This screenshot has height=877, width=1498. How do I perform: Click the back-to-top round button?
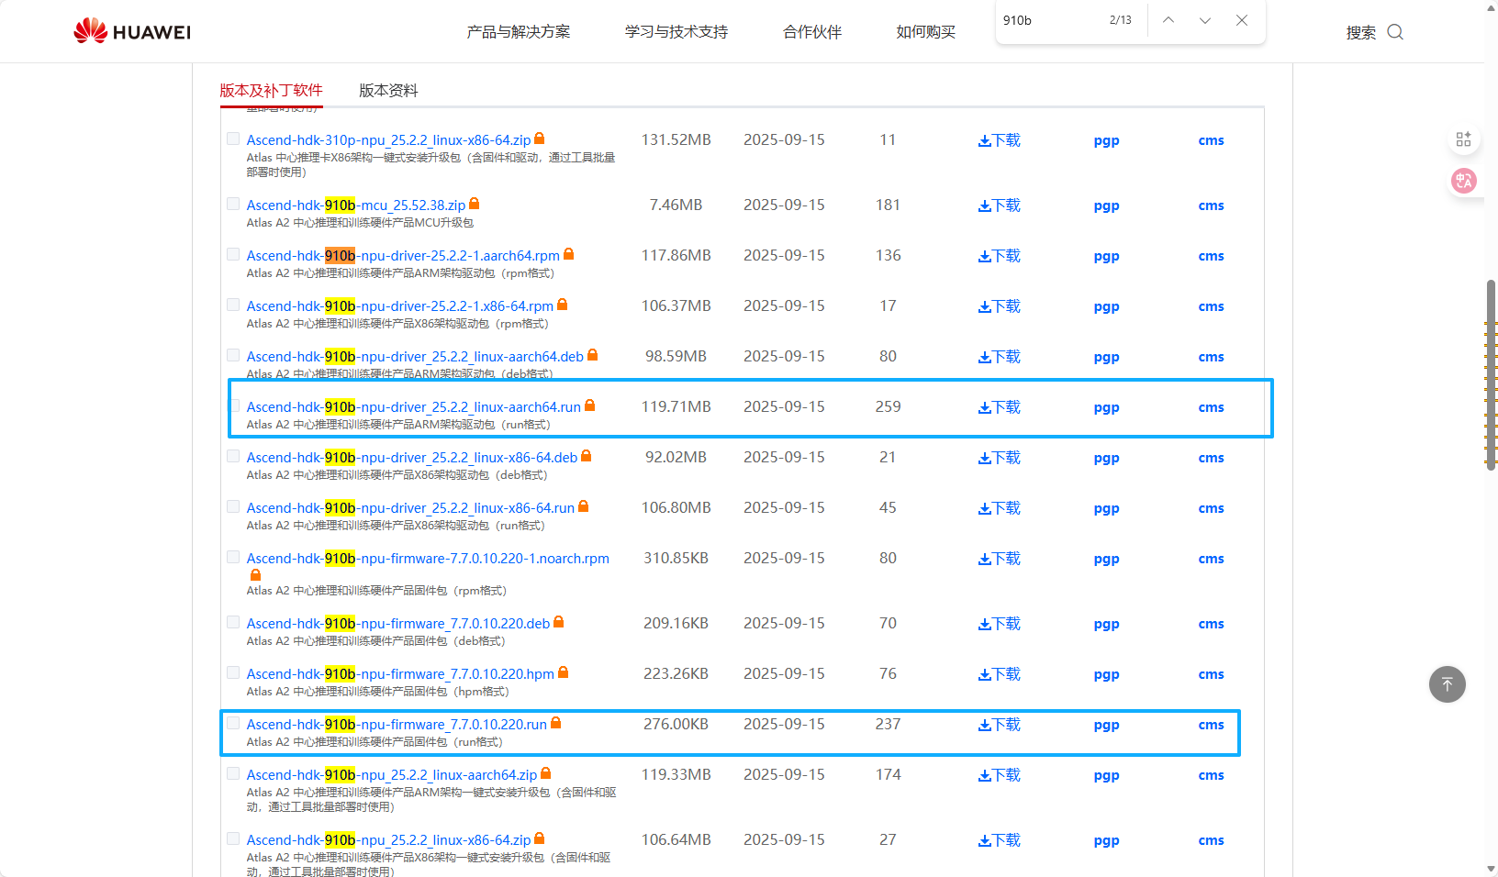tap(1448, 684)
